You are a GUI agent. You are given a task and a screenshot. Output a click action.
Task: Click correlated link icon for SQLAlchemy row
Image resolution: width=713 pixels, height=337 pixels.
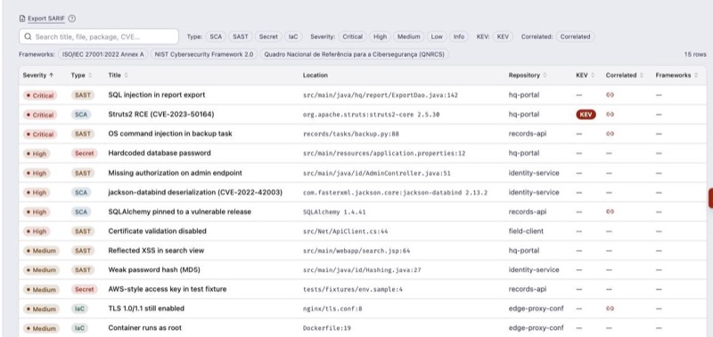(x=610, y=212)
